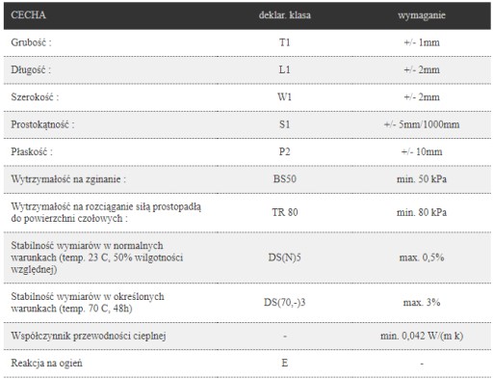Select the Szerokość row label
This screenshot has height=379, width=493.
(35, 97)
